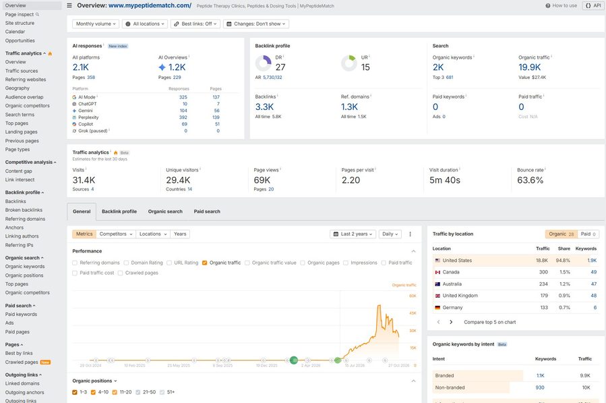Click United Kingdom flag icon
The height and width of the screenshot is (403, 606).
pyautogui.click(x=437, y=296)
